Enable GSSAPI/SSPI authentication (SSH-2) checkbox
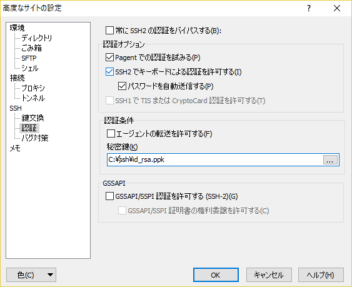The height and width of the screenshot is (287, 352). (109, 196)
